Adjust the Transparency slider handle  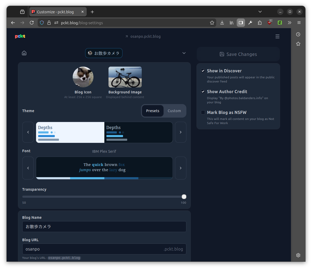[x=184, y=197]
